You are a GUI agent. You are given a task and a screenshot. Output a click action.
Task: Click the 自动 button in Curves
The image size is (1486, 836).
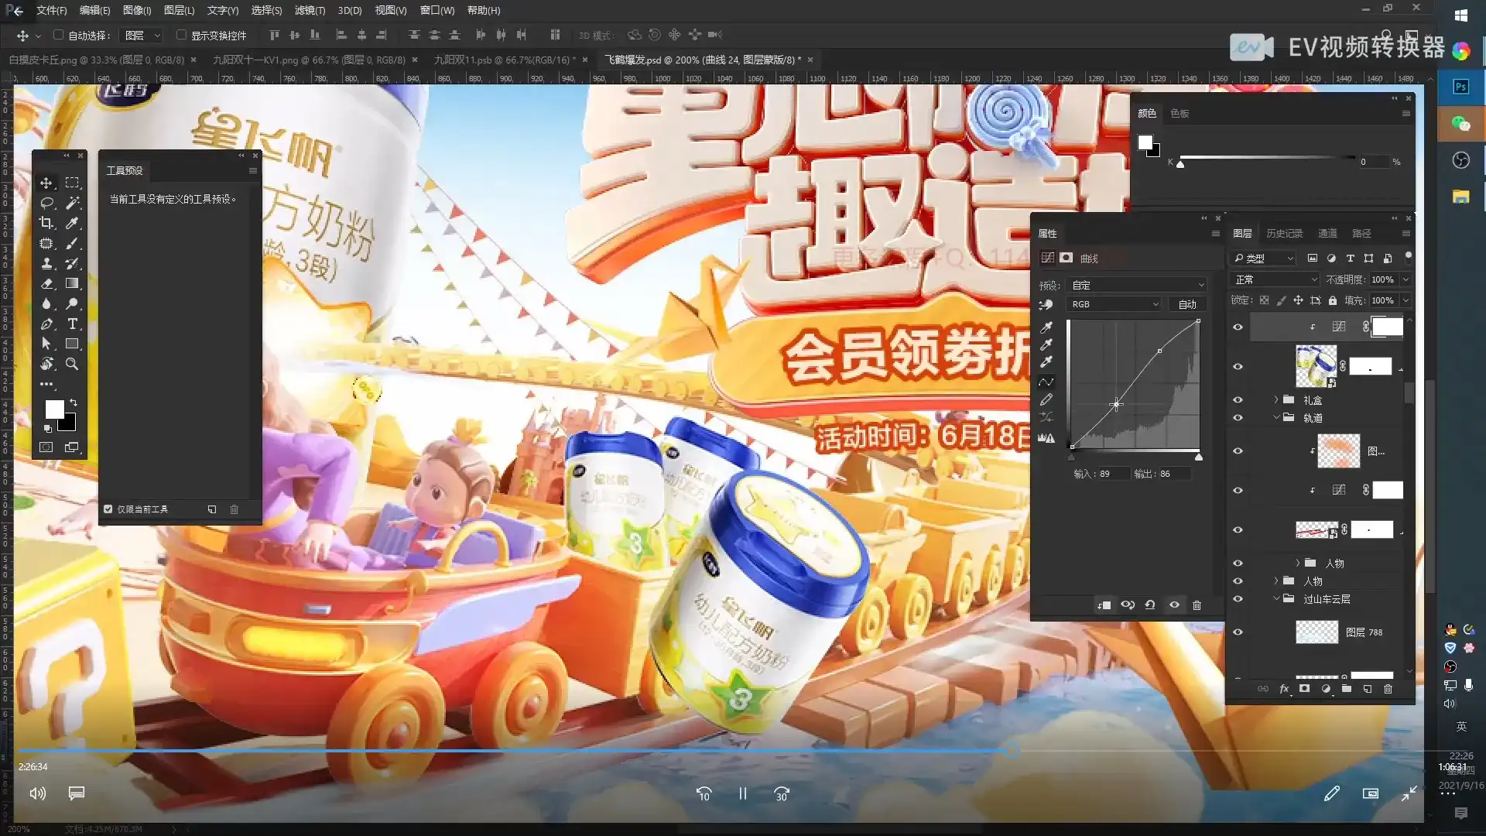pos(1187,303)
